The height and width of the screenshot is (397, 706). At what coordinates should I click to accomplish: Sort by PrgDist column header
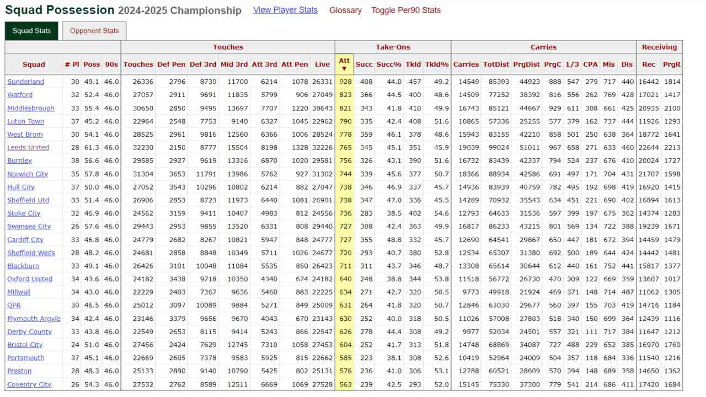point(526,65)
